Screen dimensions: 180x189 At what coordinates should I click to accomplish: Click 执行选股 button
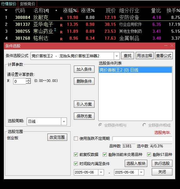click(162, 163)
